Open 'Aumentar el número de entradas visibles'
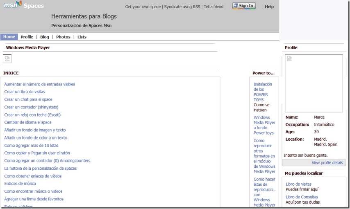This screenshot has width=350, height=209. (39, 84)
